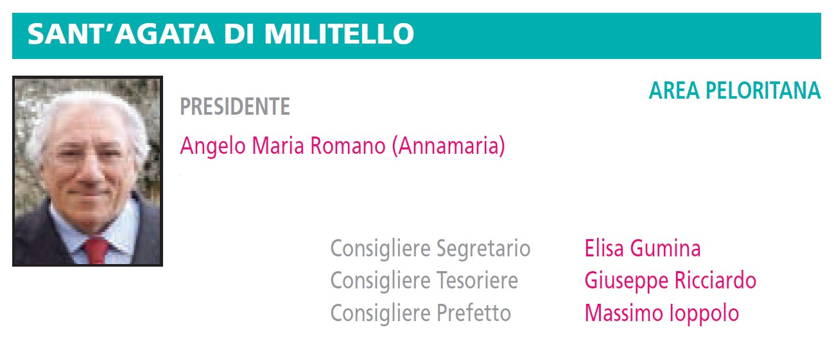Click the empty teal area of the header banner
Screen dimensions: 834x341
[616, 35]
